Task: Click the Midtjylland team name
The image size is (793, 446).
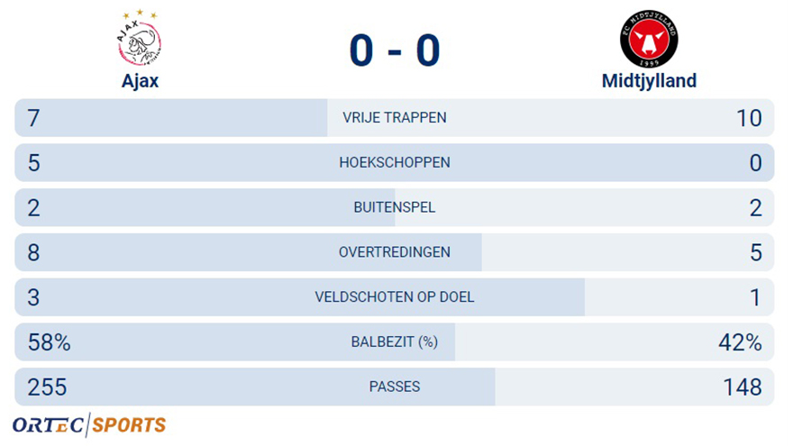Action: point(649,80)
